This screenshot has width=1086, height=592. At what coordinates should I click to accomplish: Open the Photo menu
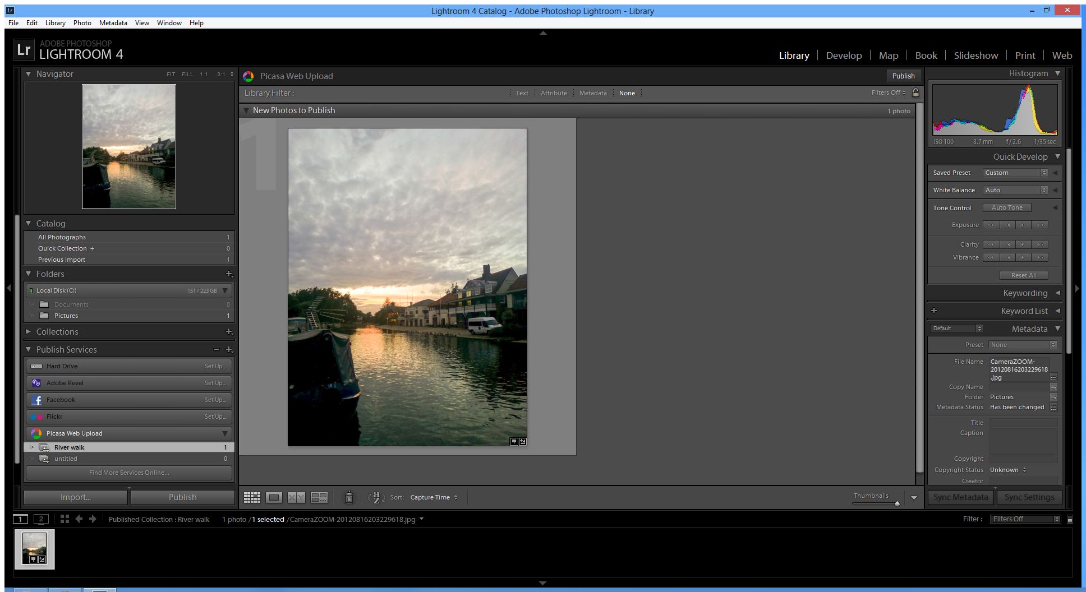[82, 23]
